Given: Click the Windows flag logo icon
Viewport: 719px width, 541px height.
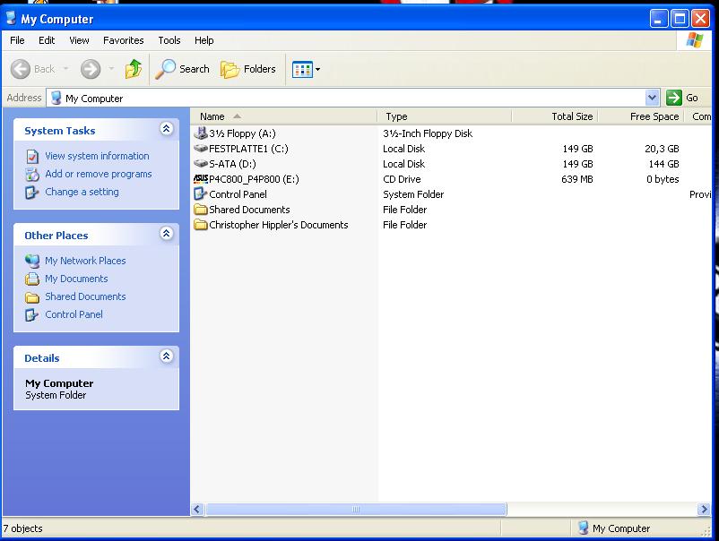Looking at the screenshot, I should coord(694,40).
